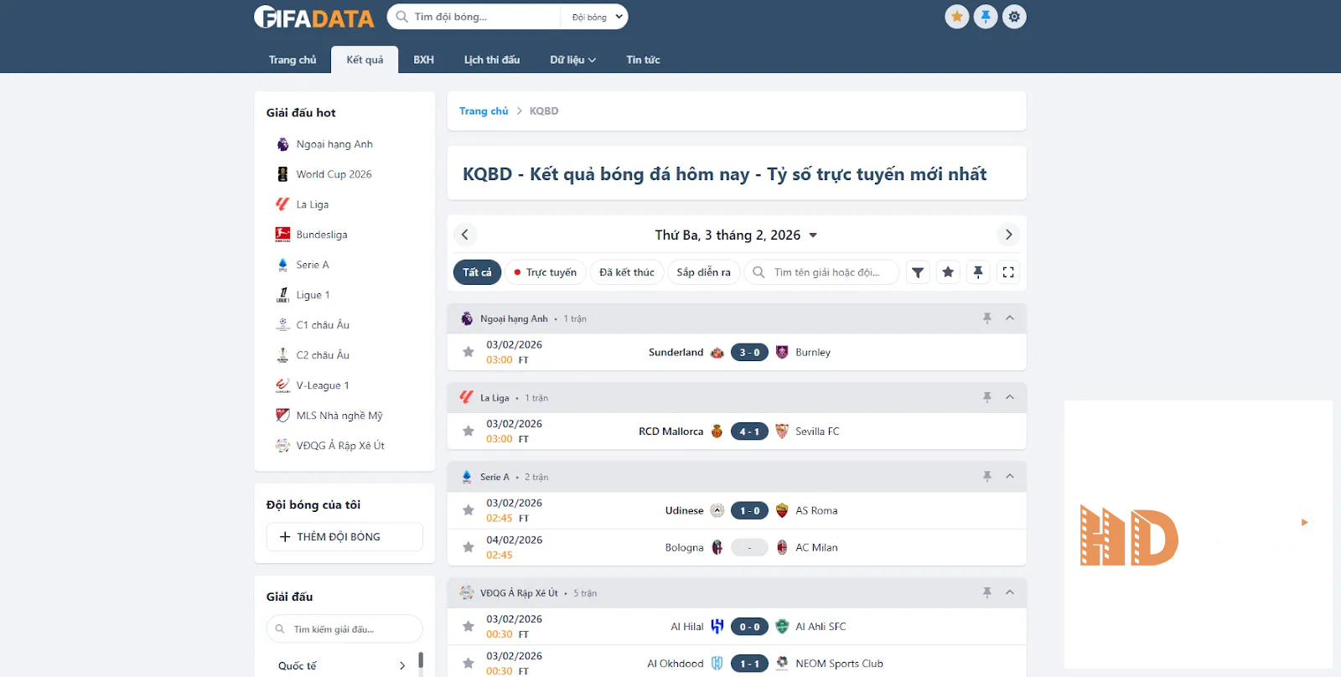Open the date picker for Thứ Ba, 3 tháng 2
Image resolution: width=1341 pixels, height=677 pixels.
[x=735, y=235]
